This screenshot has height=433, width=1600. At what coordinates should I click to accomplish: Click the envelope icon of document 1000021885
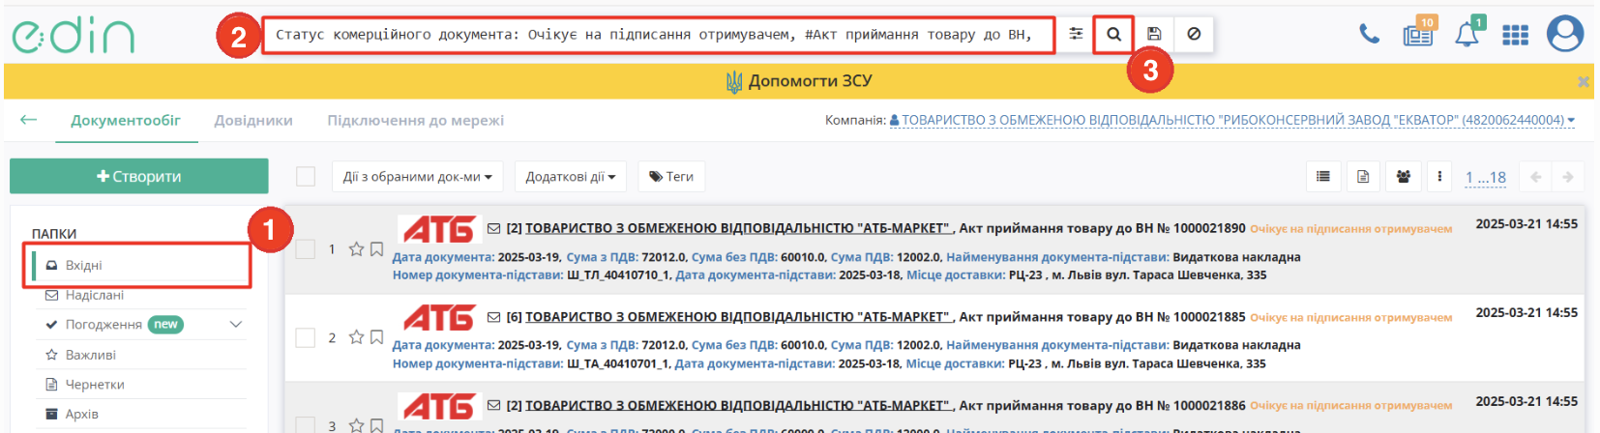click(x=493, y=317)
